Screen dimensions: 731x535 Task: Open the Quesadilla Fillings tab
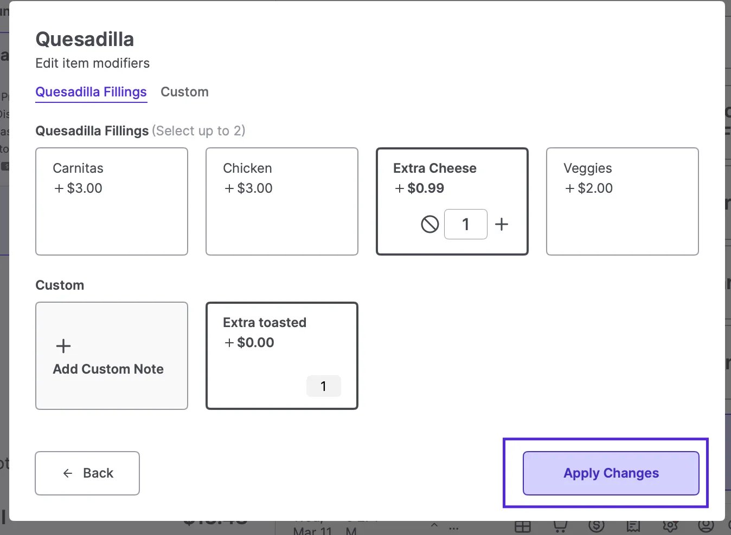[x=91, y=92]
